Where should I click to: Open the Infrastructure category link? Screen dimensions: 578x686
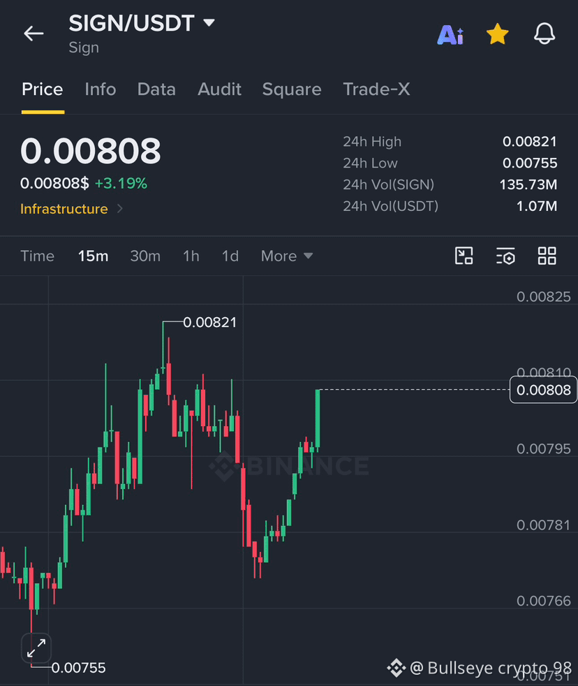pyautogui.click(x=64, y=209)
